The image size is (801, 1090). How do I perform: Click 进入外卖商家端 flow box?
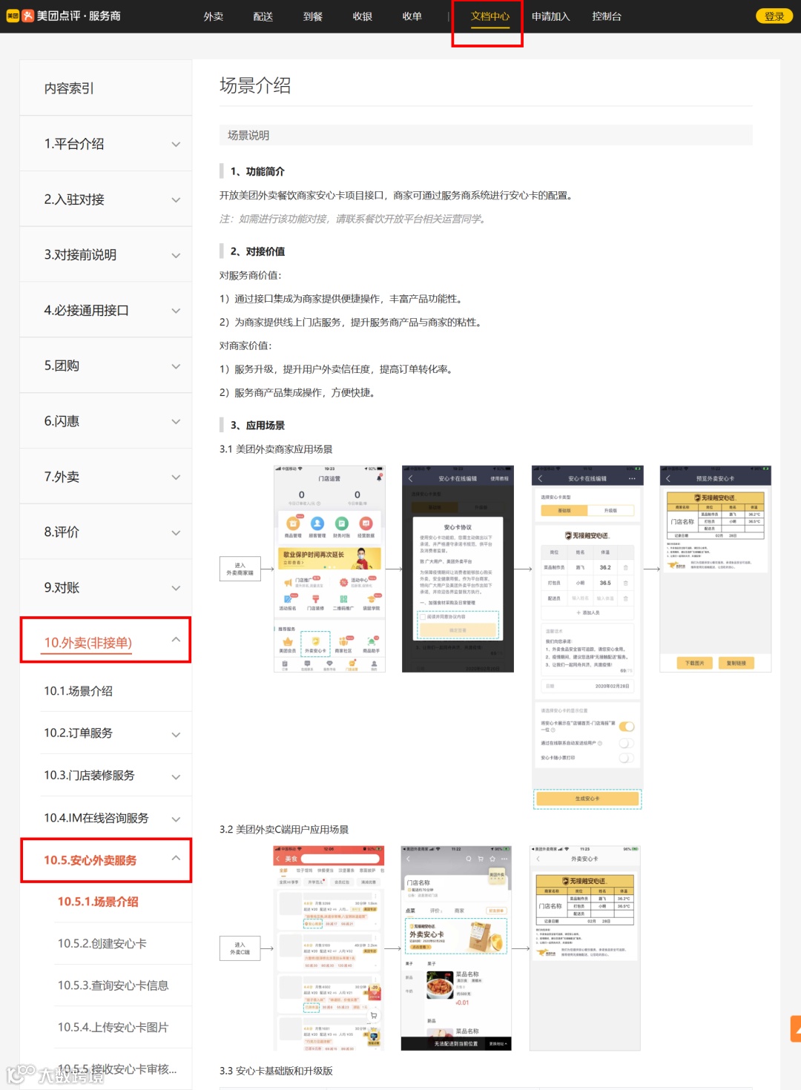click(x=240, y=569)
